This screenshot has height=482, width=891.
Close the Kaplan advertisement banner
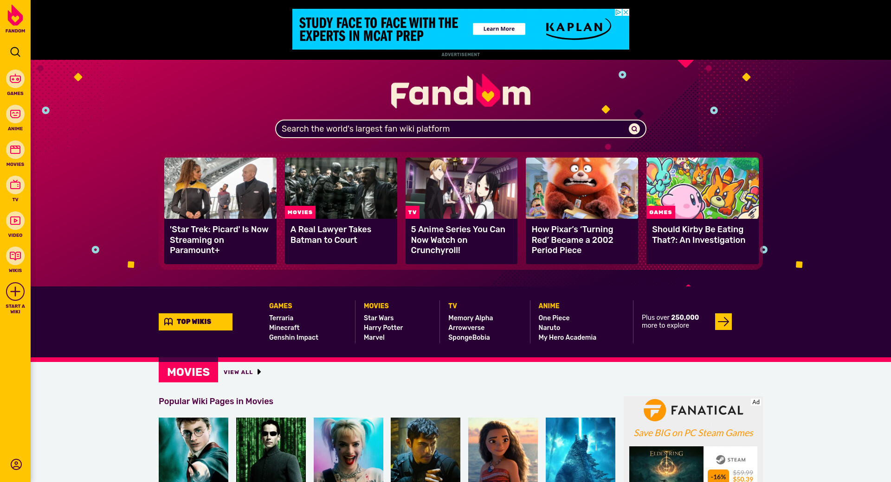coord(626,13)
